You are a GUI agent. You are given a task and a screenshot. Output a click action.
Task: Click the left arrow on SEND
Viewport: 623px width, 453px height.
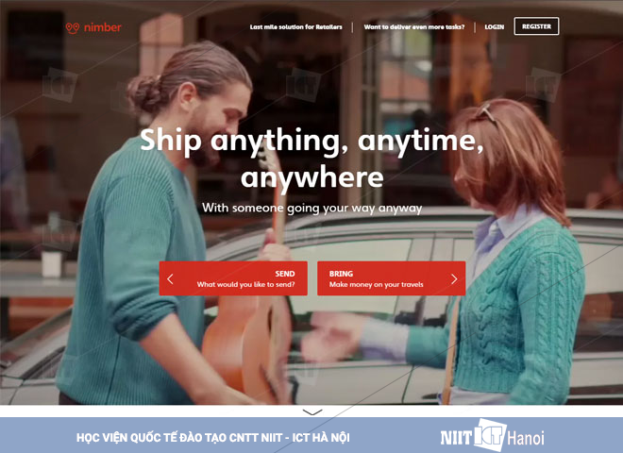170,279
